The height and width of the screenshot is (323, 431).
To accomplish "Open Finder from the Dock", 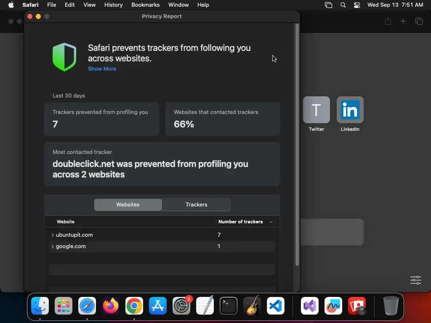I will (x=40, y=306).
